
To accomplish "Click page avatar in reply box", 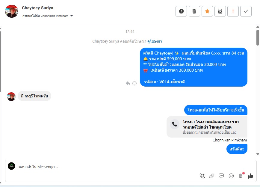I will point(11,166).
